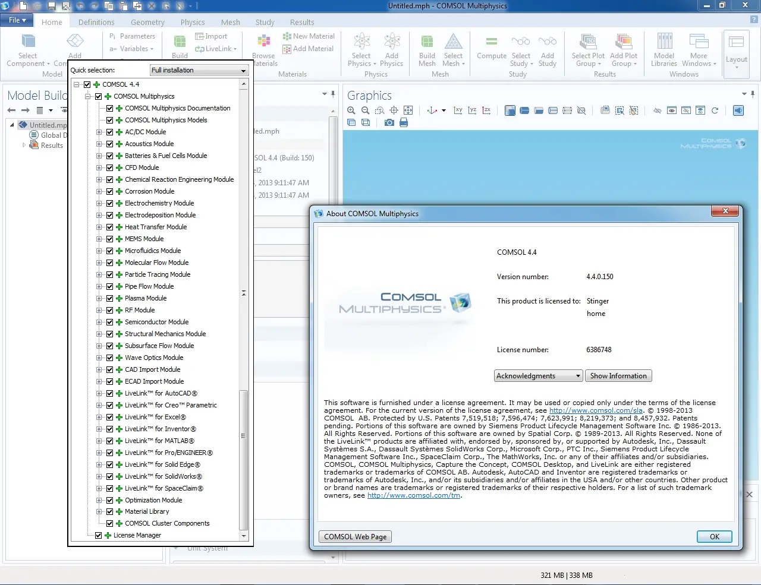Click the Zoom Extents icon in Graphics
The height and width of the screenshot is (585, 761).
coord(408,110)
